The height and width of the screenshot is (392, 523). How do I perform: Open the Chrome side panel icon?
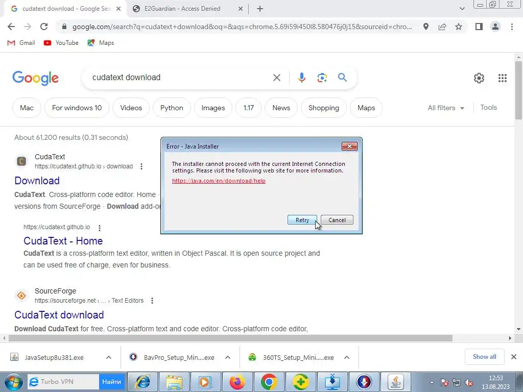[x=479, y=27]
